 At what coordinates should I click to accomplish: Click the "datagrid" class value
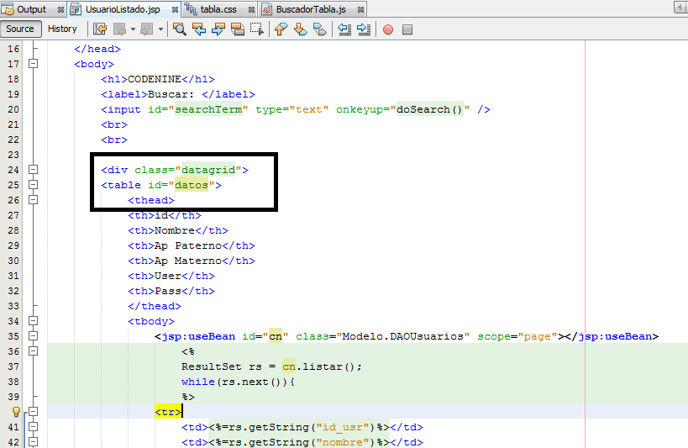(208, 170)
